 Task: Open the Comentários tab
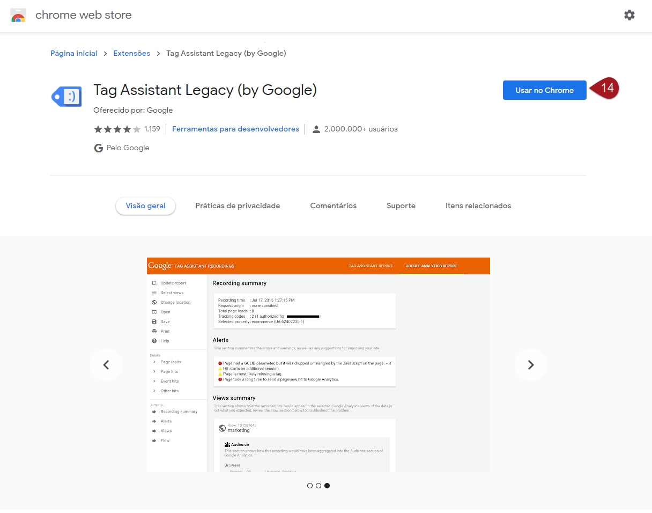333,206
